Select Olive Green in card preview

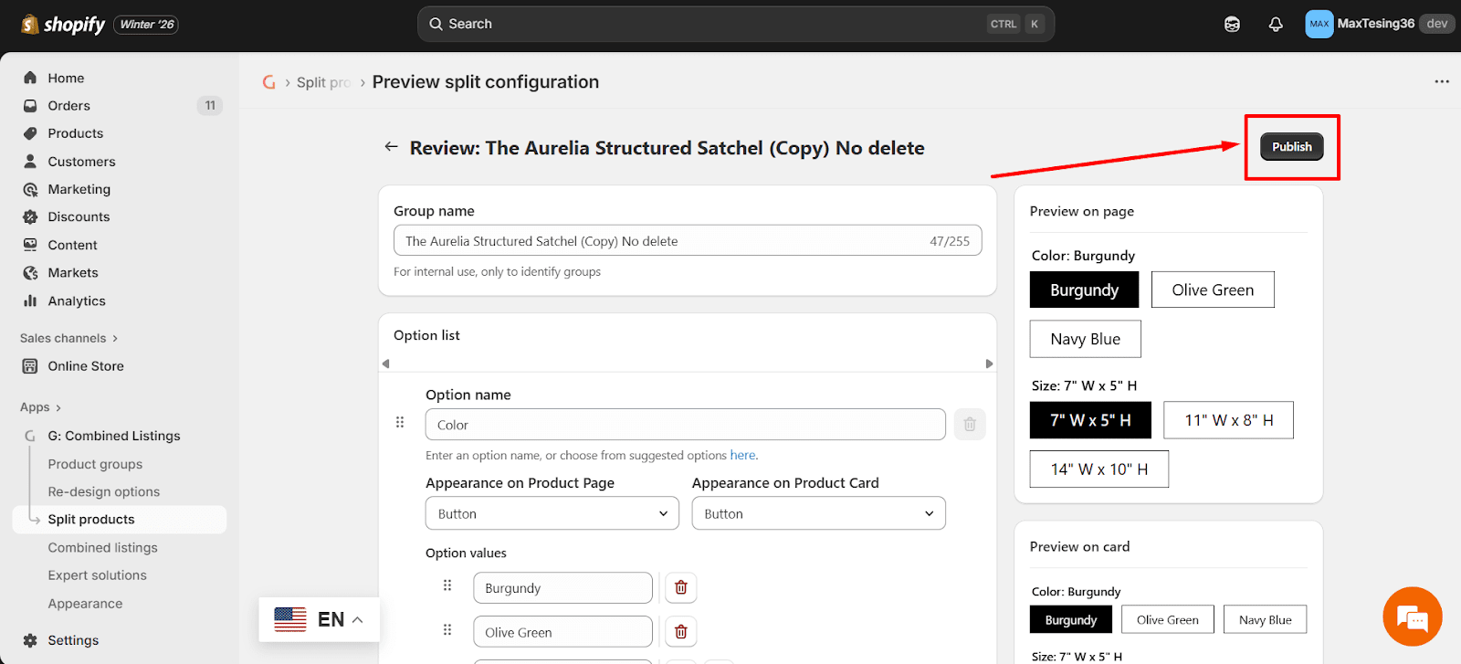click(x=1167, y=619)
